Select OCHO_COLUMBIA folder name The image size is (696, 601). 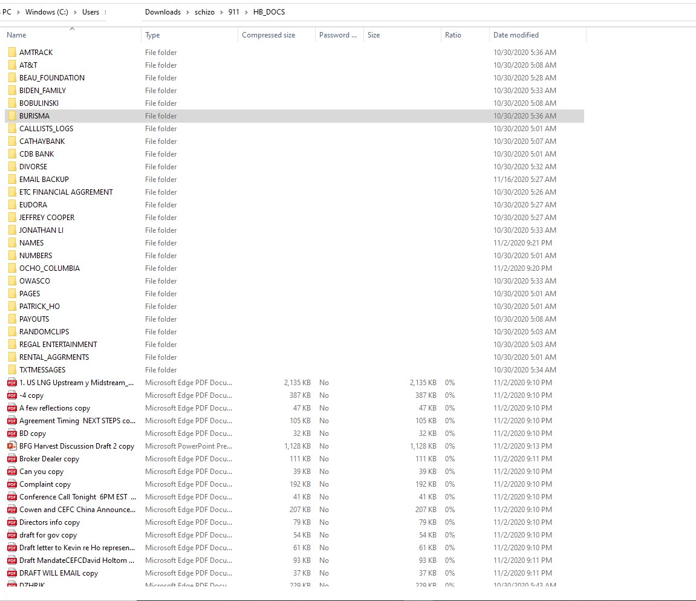click(50, 268)
